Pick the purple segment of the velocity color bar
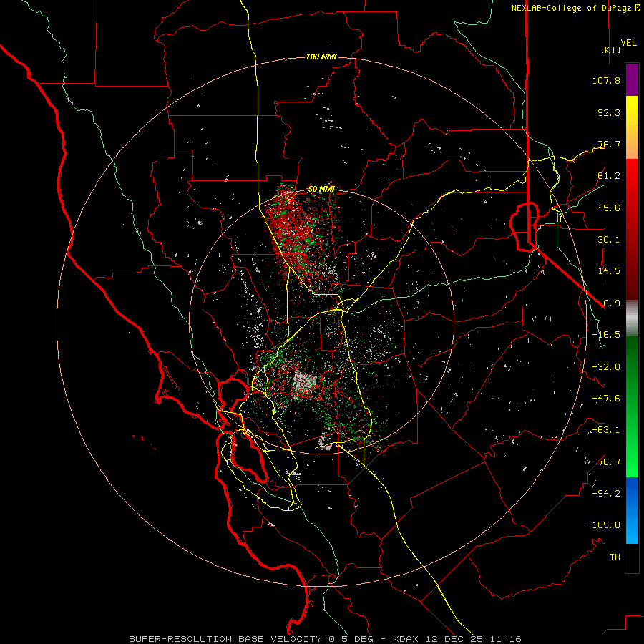The height and width of the screenshot is (644, 644). 632,80
